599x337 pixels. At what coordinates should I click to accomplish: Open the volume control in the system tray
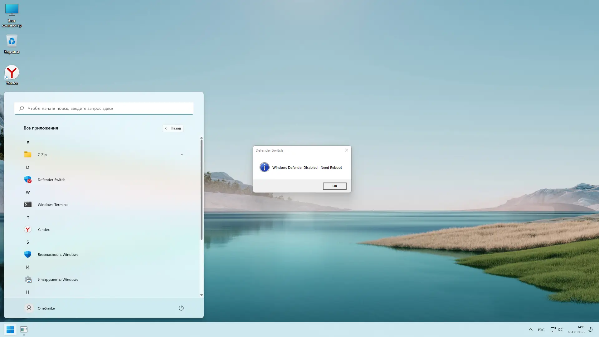pyautogui.click(x=560, y=330)
